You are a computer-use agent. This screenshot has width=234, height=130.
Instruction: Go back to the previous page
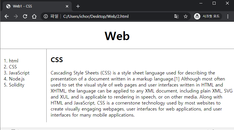7,16
